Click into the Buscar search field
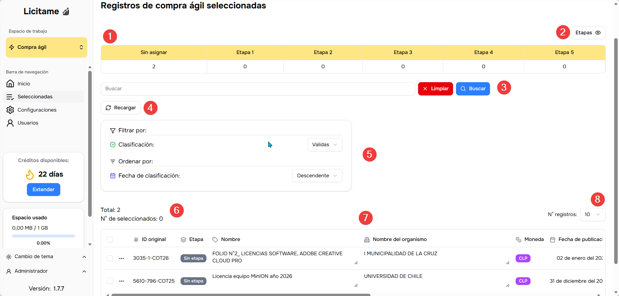This screenshot has height=296, width=619. pos(258,89)
